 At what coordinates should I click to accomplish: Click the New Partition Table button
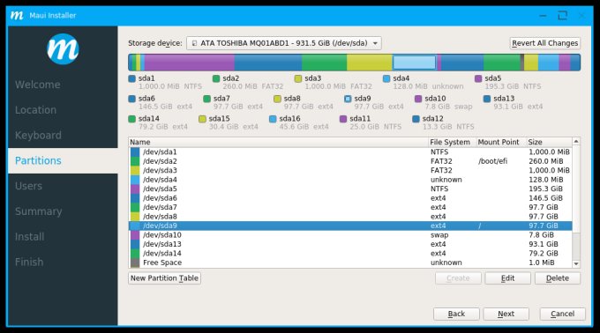click(x=164, y=278)
